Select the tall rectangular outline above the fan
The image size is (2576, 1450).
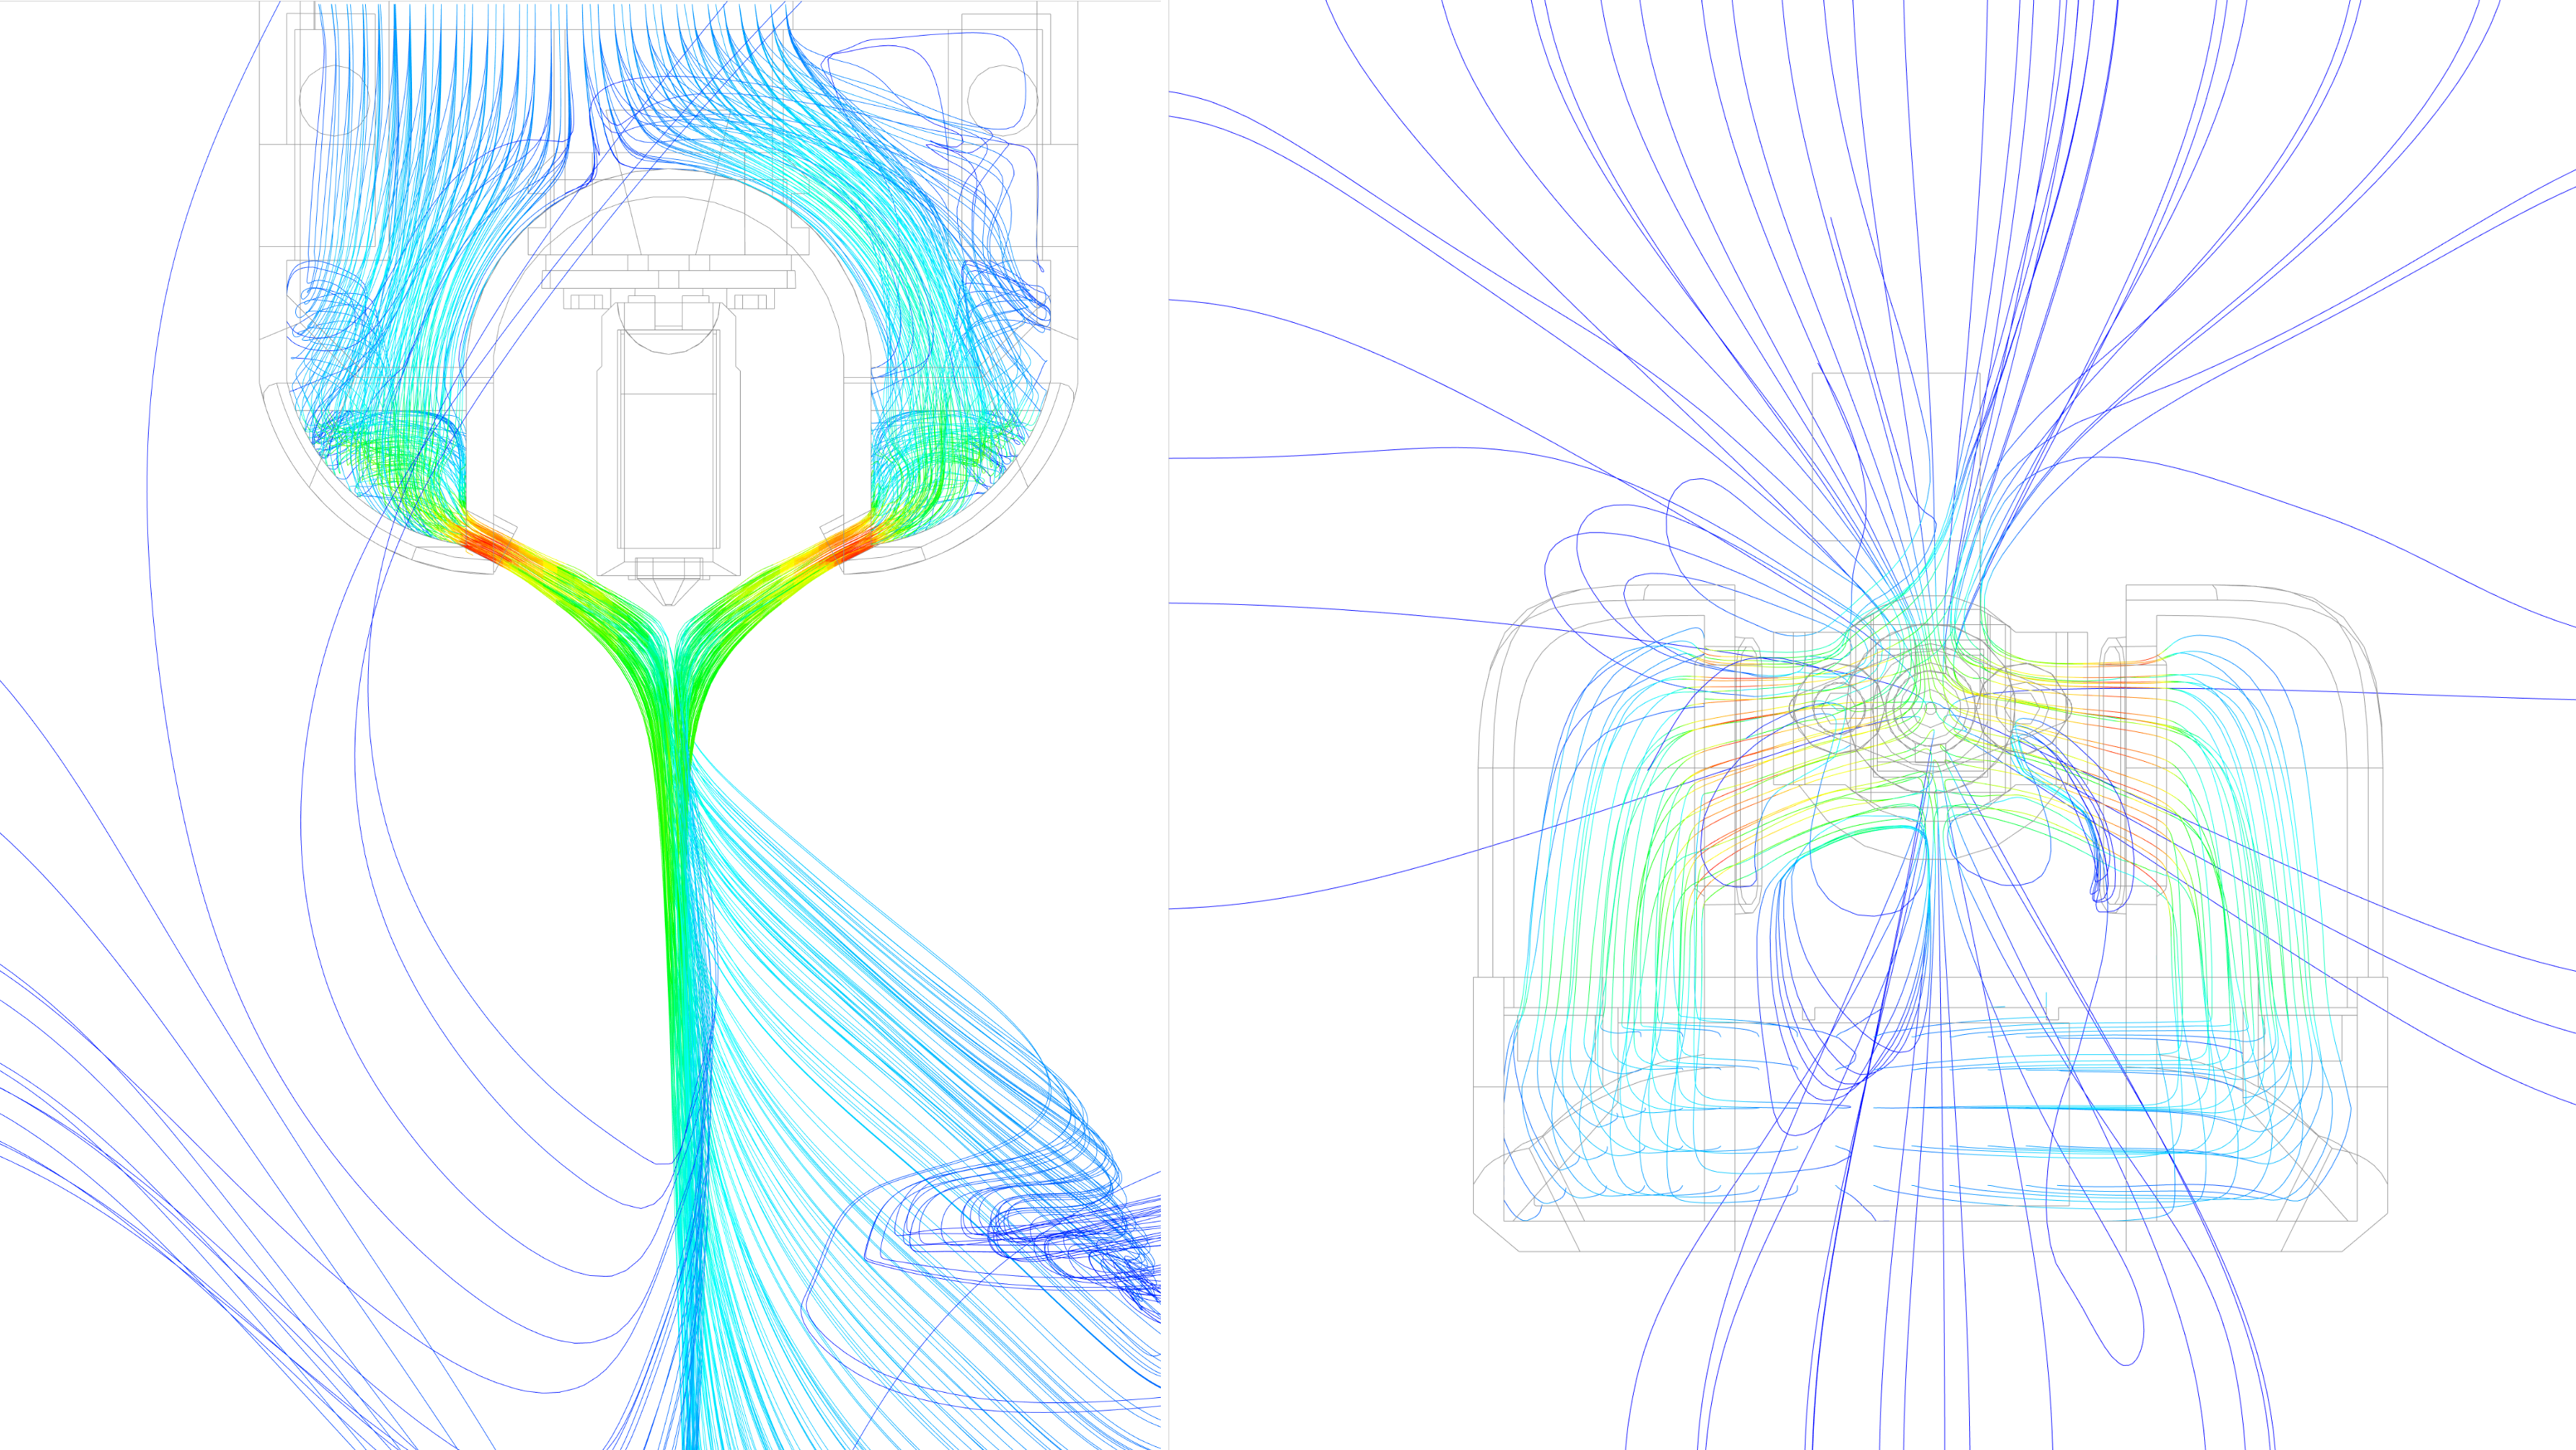1896,455
